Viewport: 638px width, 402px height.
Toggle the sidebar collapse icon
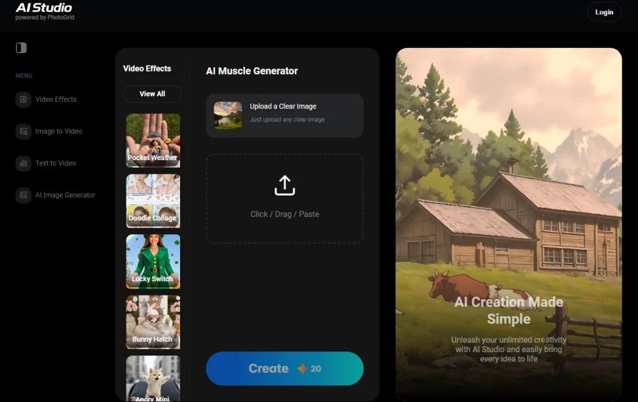(x=21, y=48)
